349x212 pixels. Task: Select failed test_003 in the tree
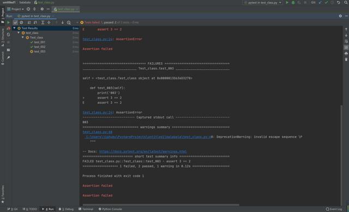click(x=40, y=51)
